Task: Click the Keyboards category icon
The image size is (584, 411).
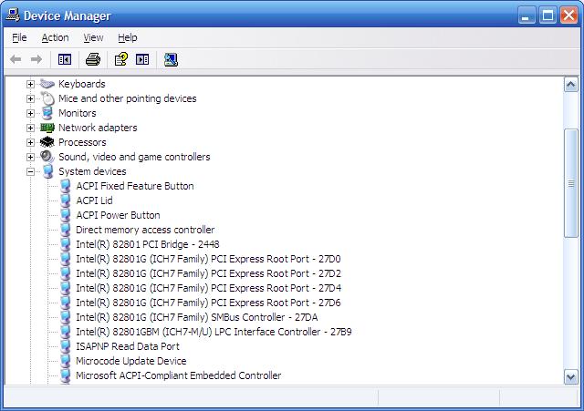Action: [x=47, y=84]
